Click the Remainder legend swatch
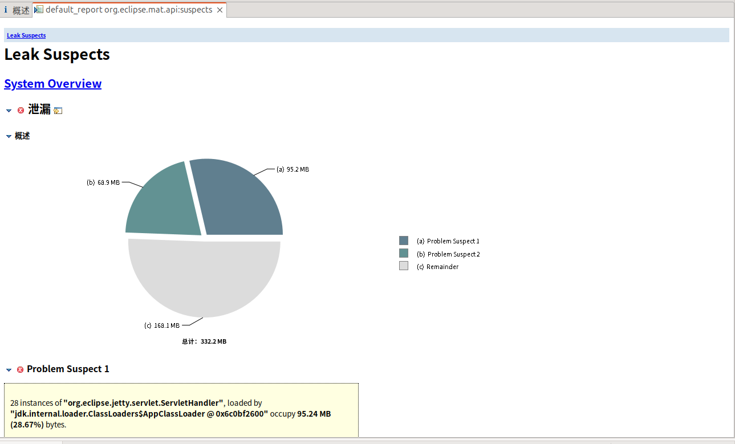The height and width of the screenshot is (444, 735). (x=404, y=266)
